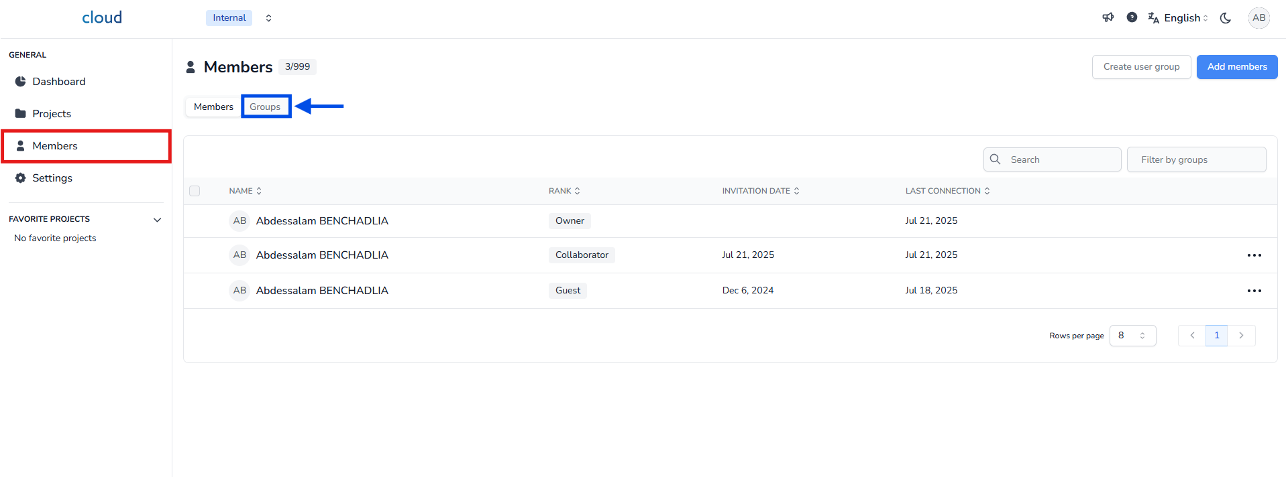Screen dimensions: 1286x477
Task: Open the Dashboard page from sidebar
Action: pos(58,82)
